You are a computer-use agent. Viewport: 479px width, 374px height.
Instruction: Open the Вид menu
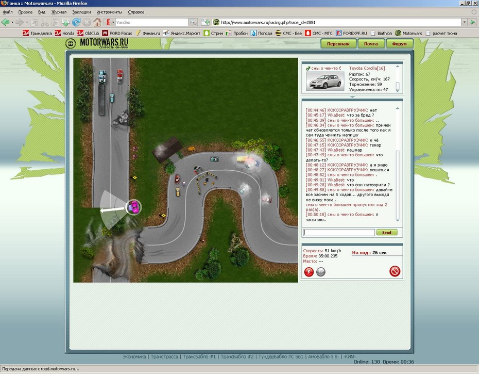[42, 12]
